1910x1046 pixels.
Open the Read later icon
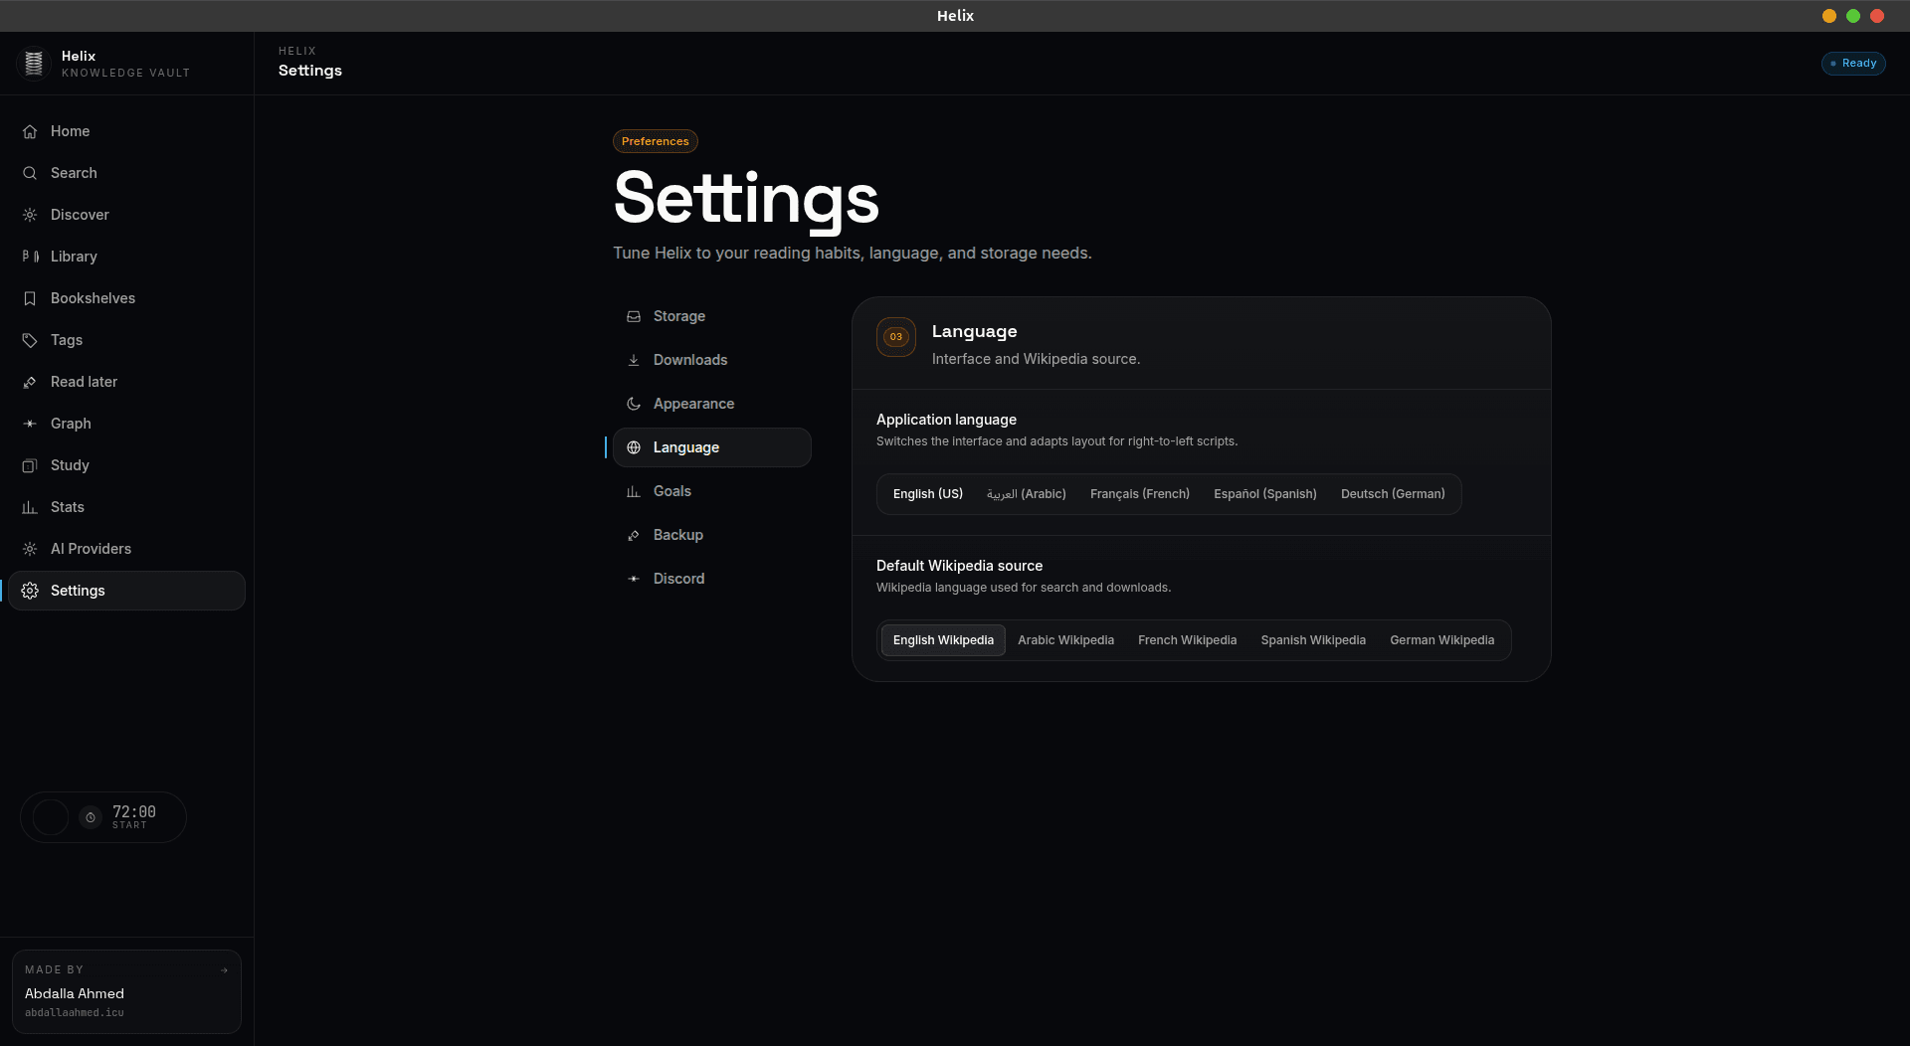tap(30, 382)
